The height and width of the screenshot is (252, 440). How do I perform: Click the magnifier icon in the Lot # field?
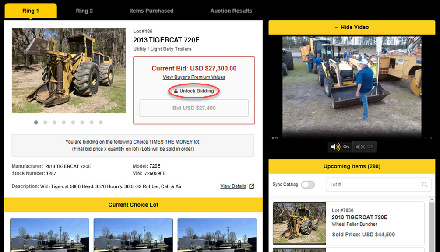pyautogui.click(x=424, y=184)
